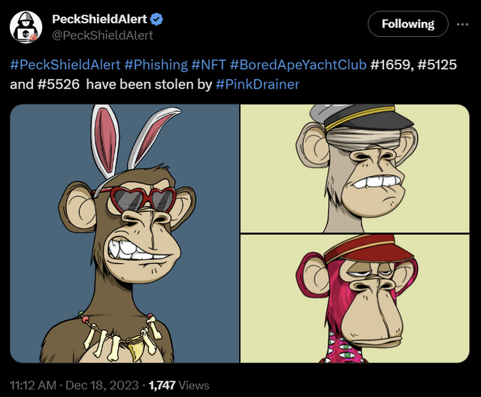
Task: Click the #5526 text in the tweet
Action: (56, 84)
